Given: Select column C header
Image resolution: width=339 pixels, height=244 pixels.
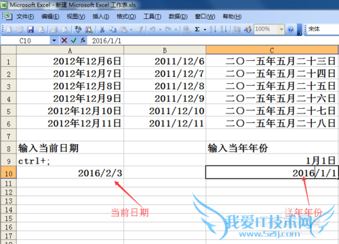Looking at the screenshot, I should pos(272,50).
